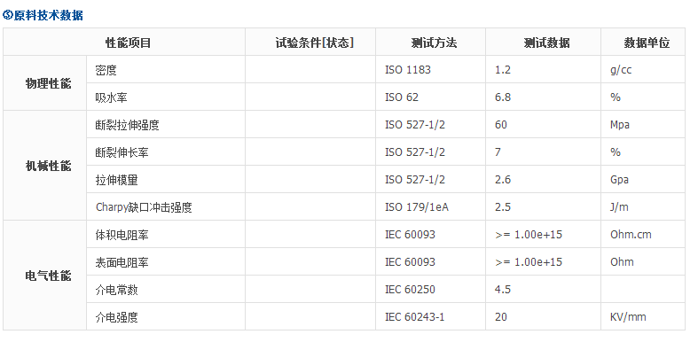
Task: Select the 性能项目 column header
Action: [124, 43]
